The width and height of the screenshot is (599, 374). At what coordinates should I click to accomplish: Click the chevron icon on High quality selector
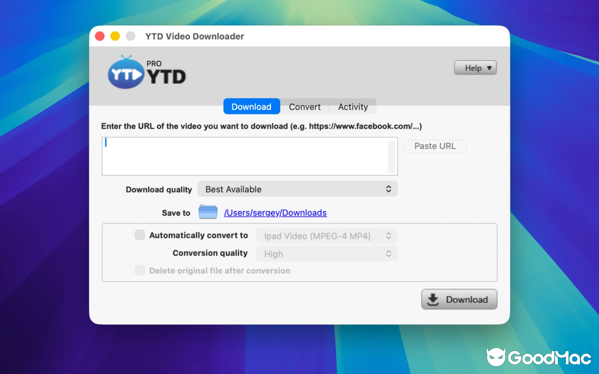(388, 253)
